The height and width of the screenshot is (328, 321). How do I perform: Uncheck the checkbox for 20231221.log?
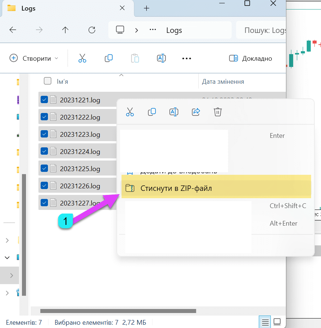[44, 99]
